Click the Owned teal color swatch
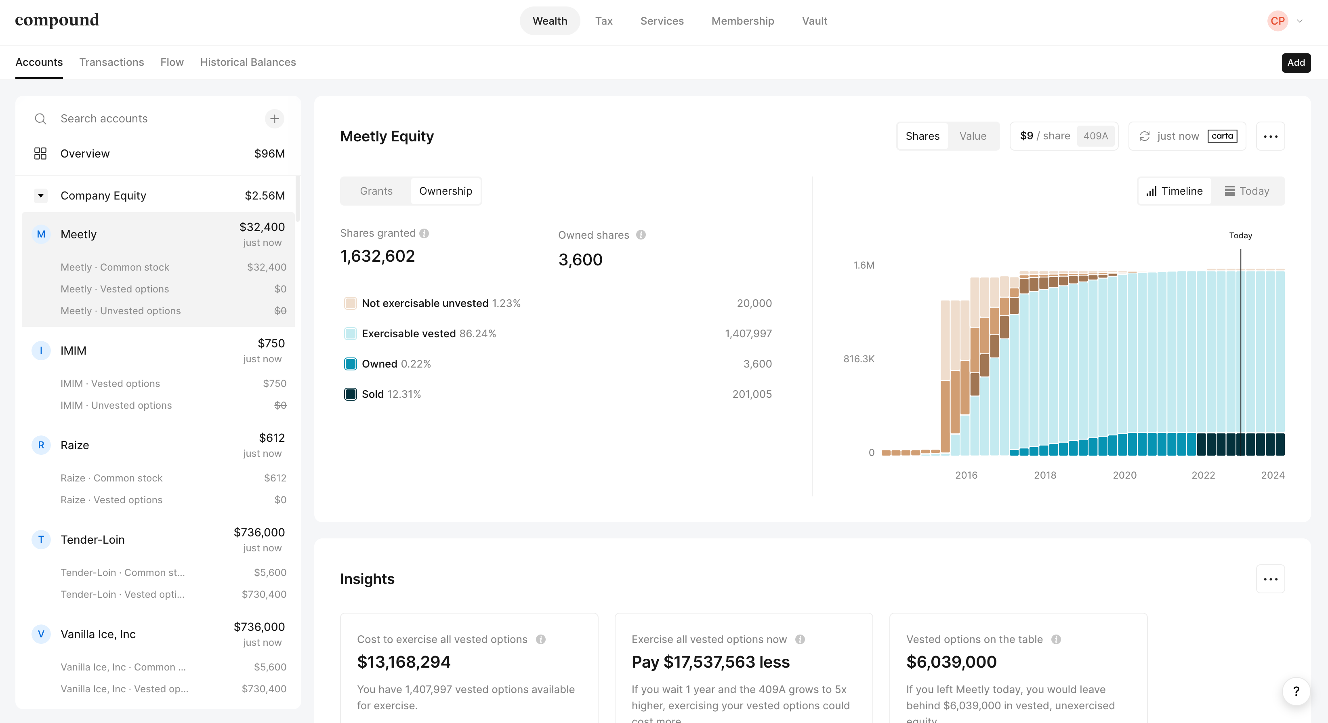This screenshot has width=1328, height=723. (x=350, y=364)
